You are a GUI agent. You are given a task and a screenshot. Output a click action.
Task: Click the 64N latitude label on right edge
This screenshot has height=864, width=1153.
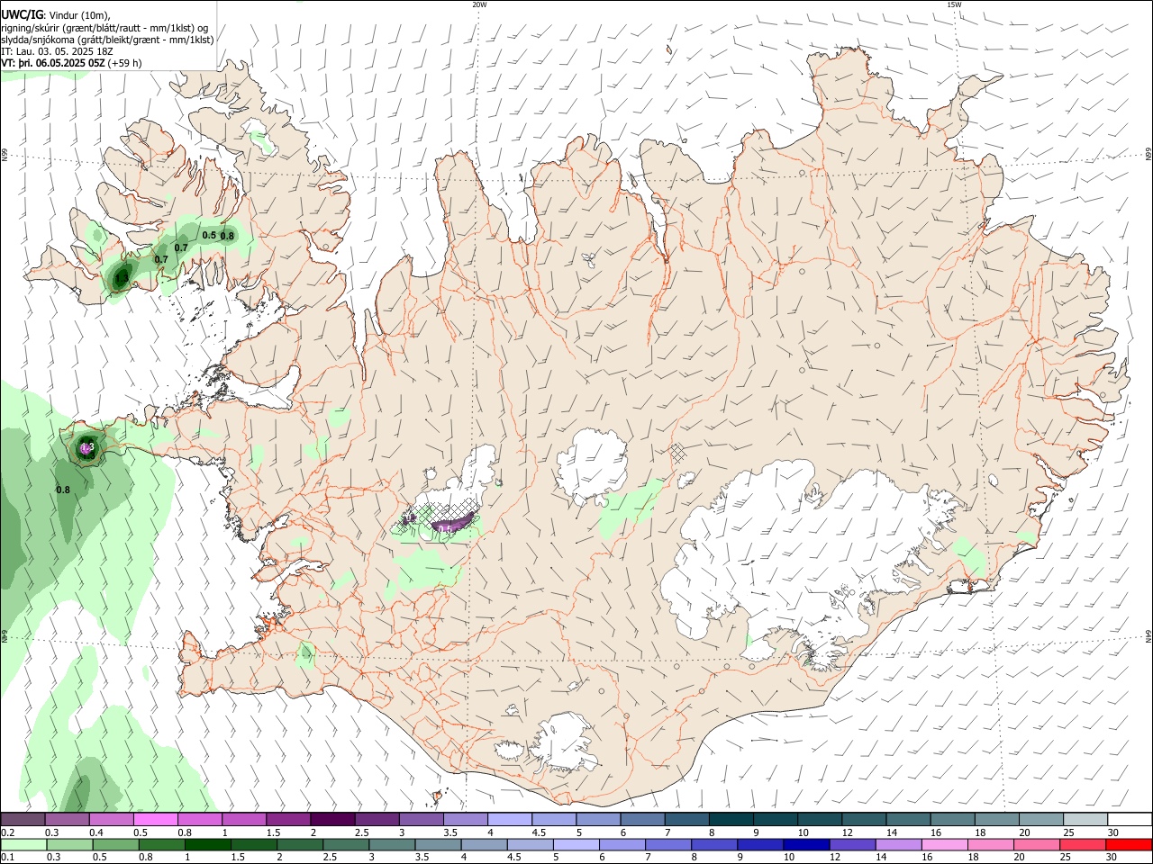pyautogui.click(x=1148, y=636)
